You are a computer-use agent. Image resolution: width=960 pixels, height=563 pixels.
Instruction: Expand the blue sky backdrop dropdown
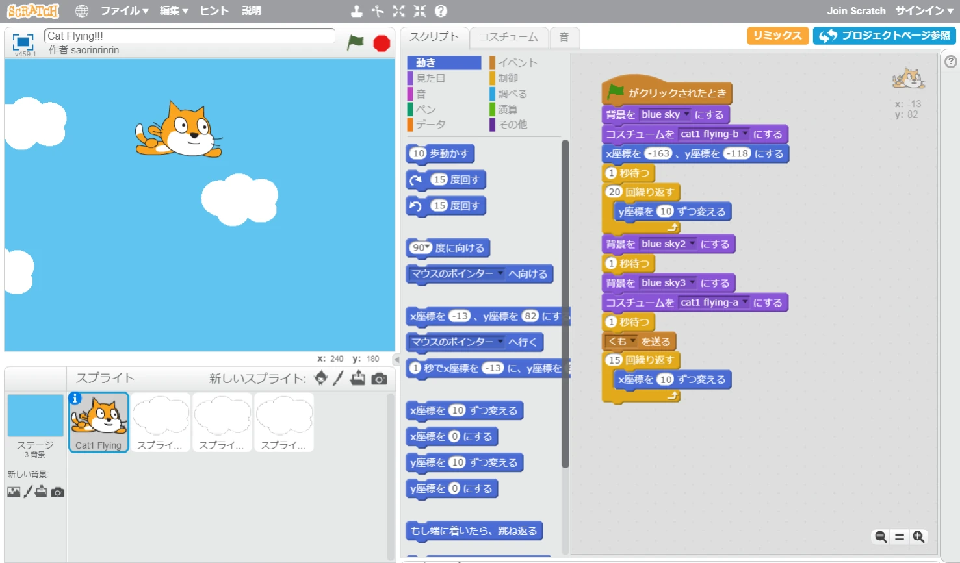686,114
